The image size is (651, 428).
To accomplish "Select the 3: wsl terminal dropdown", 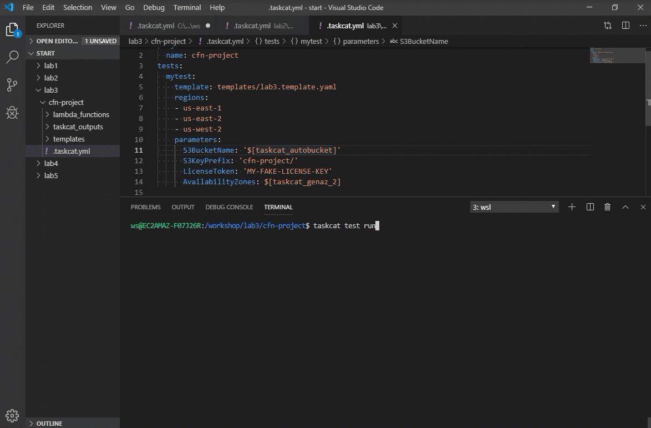I will pos(515,207).
